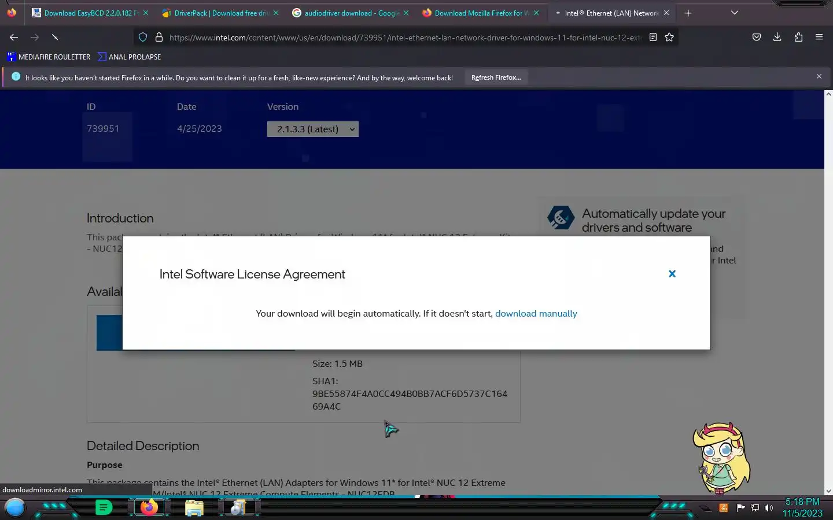This screenshot has width=833, height=520.
Task: Open File Explorer from the taskbar
Action: pyautogui.click(x=194, y=508)
